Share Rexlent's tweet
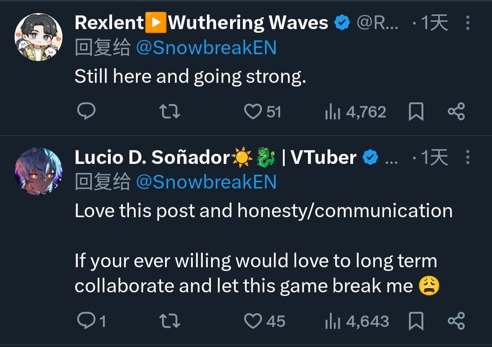 click(x=456, y=112)
